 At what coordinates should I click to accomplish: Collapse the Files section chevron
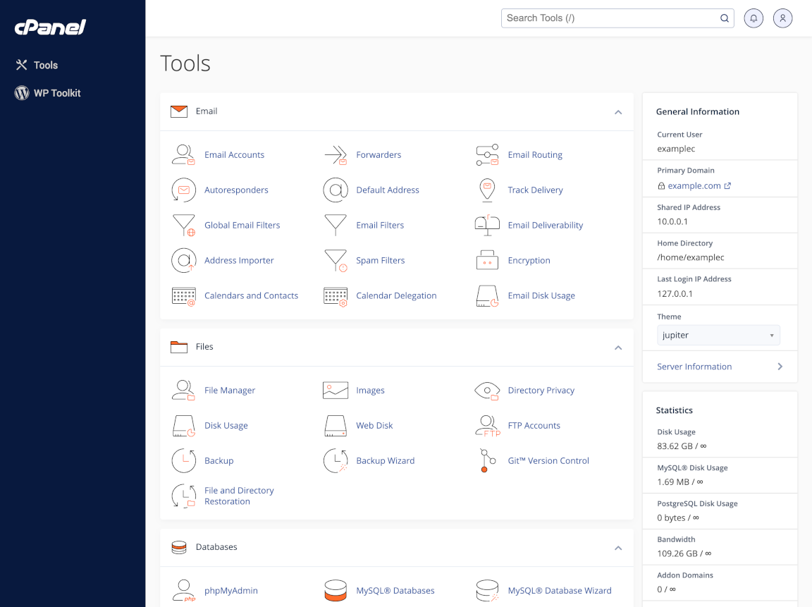coord(618,348)
